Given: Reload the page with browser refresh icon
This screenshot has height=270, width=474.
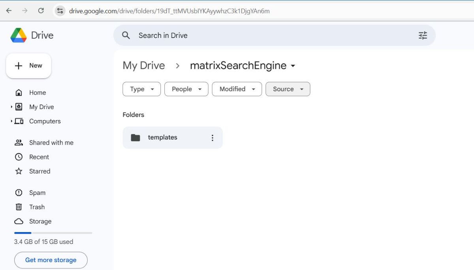Looking at the screenshot, I should tap(41, 11).
